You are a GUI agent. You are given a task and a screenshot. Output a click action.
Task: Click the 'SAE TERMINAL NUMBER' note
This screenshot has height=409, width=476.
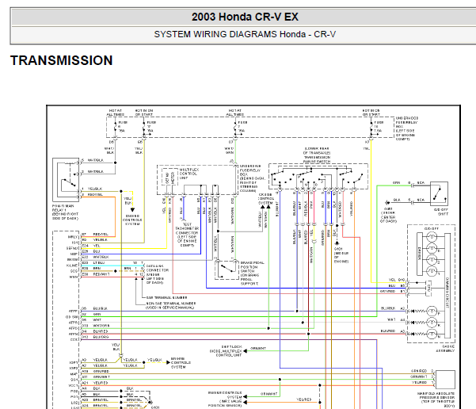[166, 297]
